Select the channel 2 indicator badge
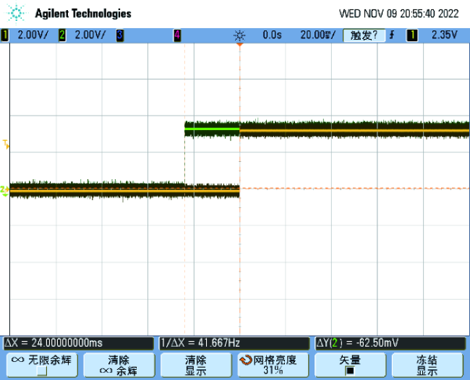 tap(62, 35)
